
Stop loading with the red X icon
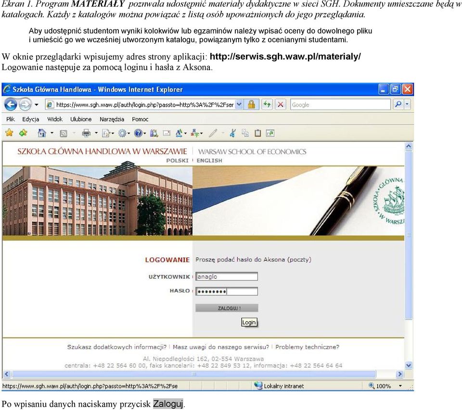tap(281, 104)
